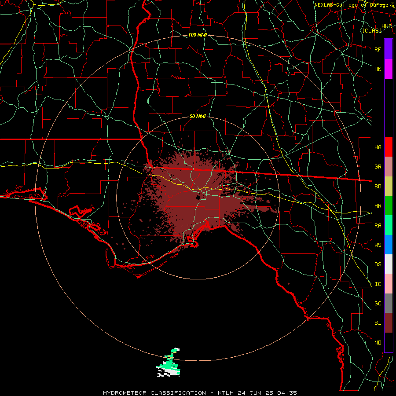Click the magenta UK legend swatch
The width and height of the screenshot is (396, 396).
coord(389,69)
